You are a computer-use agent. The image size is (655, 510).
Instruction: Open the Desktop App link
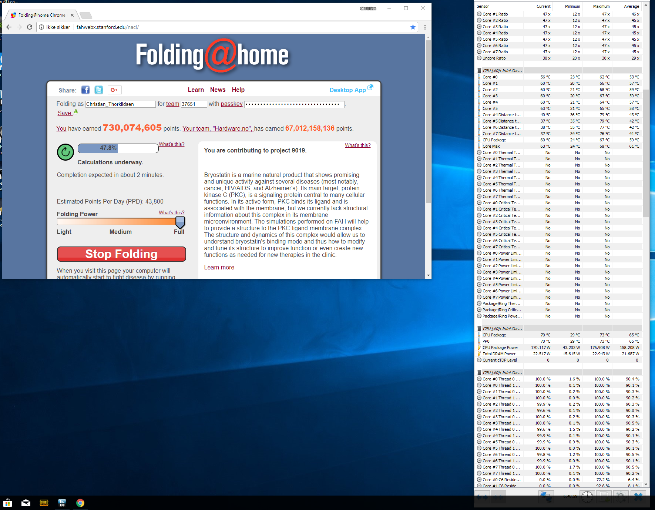(347, 90)
